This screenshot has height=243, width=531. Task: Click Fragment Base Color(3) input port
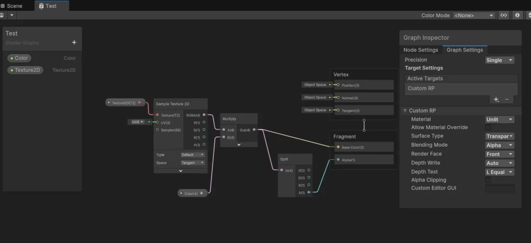(x=338, y=147)
